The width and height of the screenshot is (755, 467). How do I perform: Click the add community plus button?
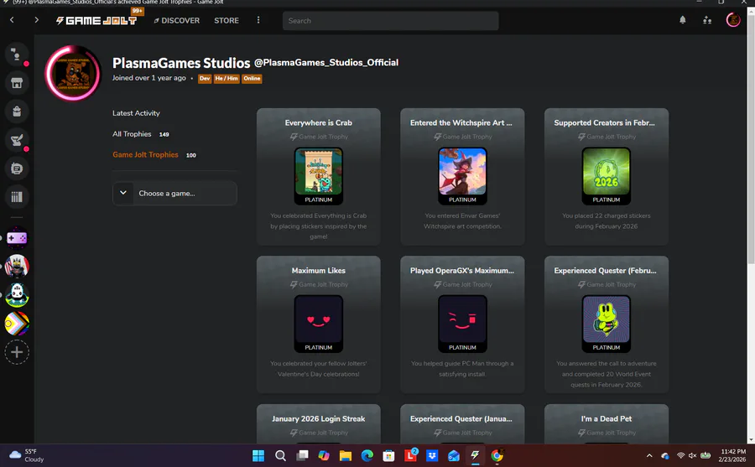point(17,352)
